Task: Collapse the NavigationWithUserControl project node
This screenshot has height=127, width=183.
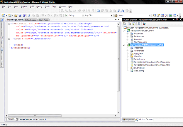Action: [x=124, y=31]
